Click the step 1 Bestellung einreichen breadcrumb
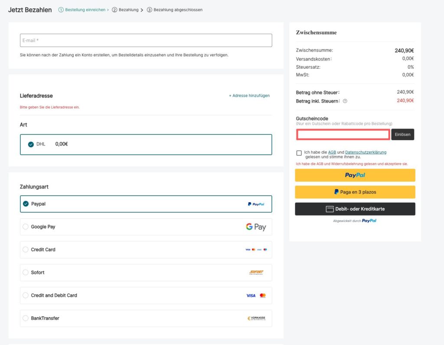The image size is (444, 345). click(x=84, y=10)
